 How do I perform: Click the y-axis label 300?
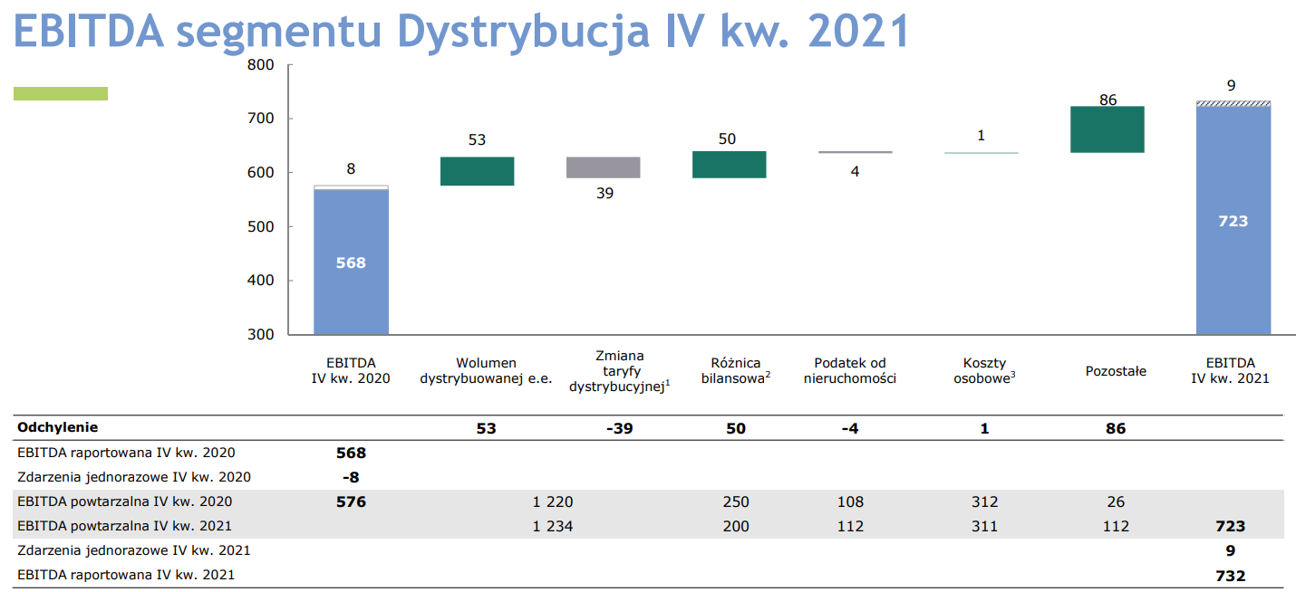[260, 334]
